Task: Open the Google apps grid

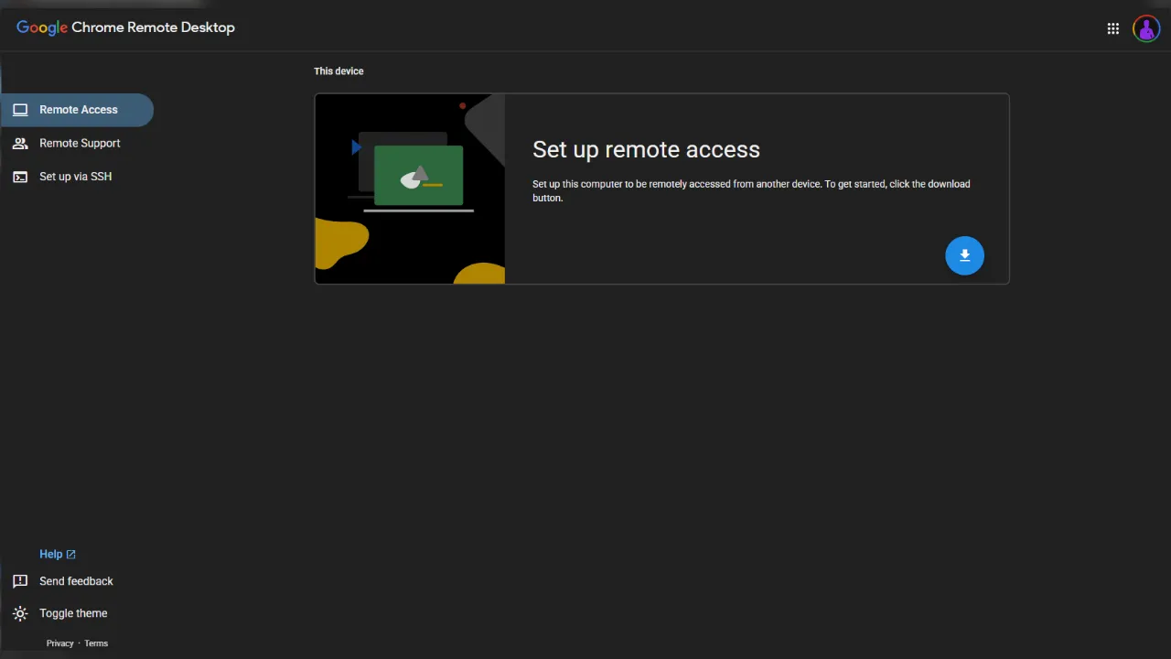Action: click(1113, 28)
